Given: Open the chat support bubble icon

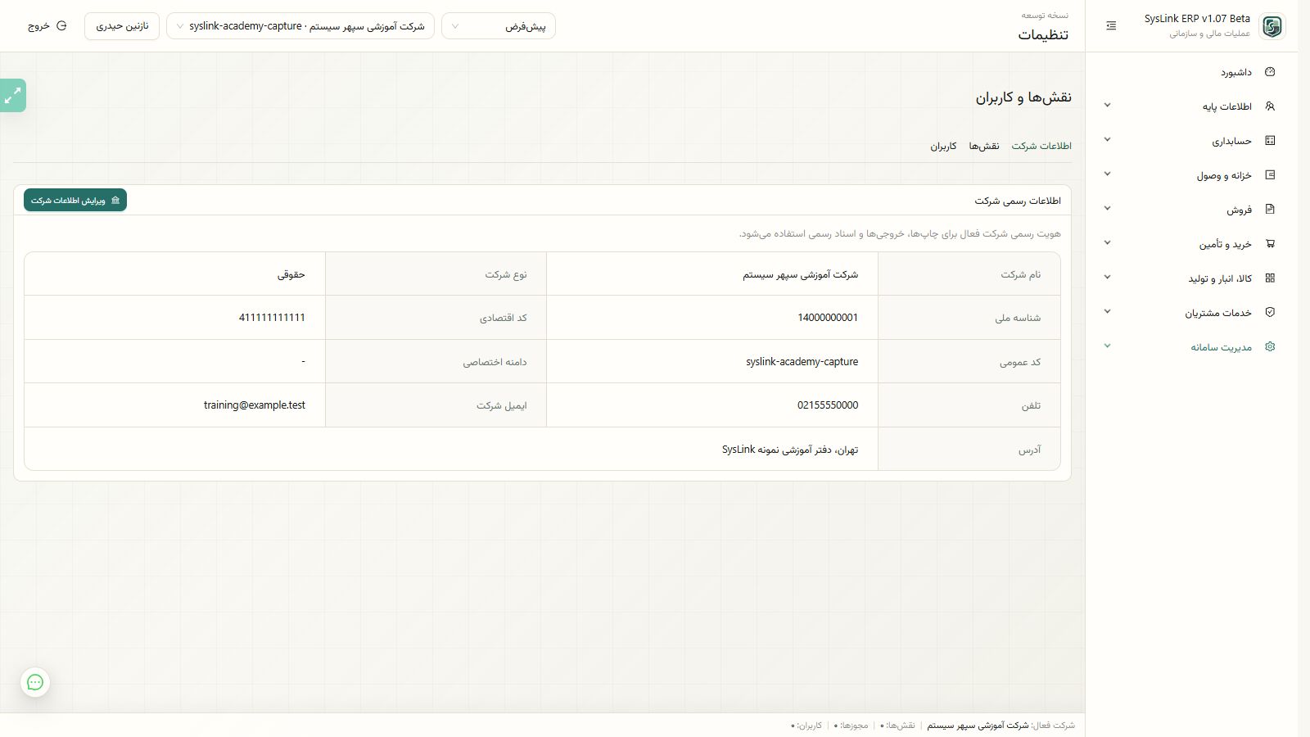Looking at the screenshot, I should point(35,682).
